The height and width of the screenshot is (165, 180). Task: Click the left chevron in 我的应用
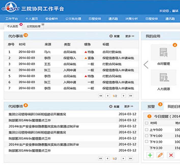pyautogui.click(x=146, y=65)
